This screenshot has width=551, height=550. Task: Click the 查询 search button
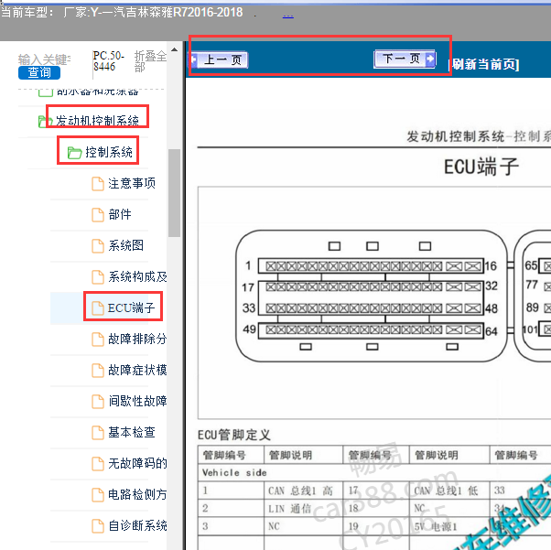pos(39,72)
